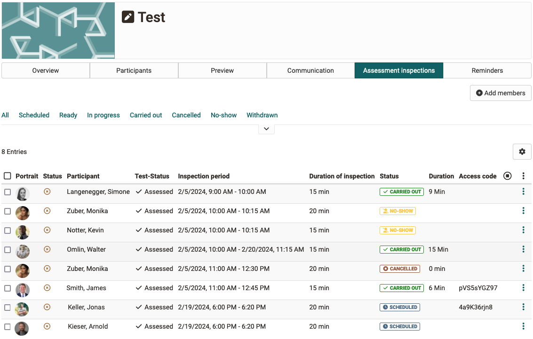This screenshot has height=339, width=533.
Task: Switch to the Overview tab
Action: coord(46,70)
